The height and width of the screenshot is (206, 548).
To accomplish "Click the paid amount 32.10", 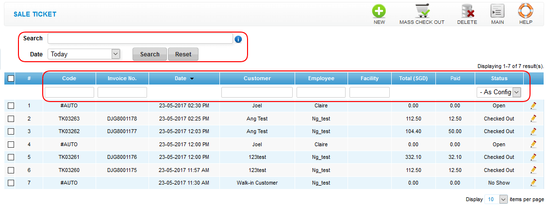I will coord(455,157).
